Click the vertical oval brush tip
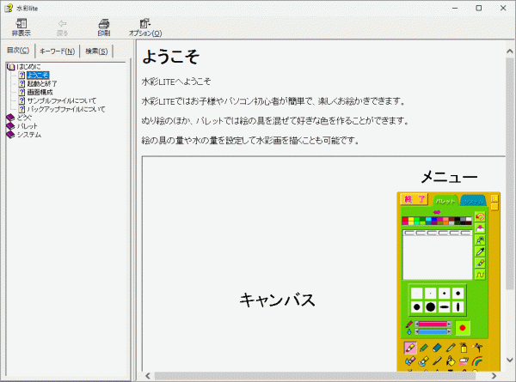Image resolution: width=516 pixels, height=382 pixels. (x=458, y=307)
